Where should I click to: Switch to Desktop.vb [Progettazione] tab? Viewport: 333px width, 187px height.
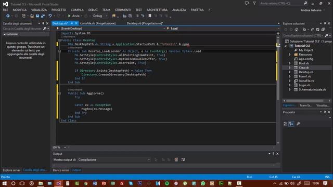point(145,23)
